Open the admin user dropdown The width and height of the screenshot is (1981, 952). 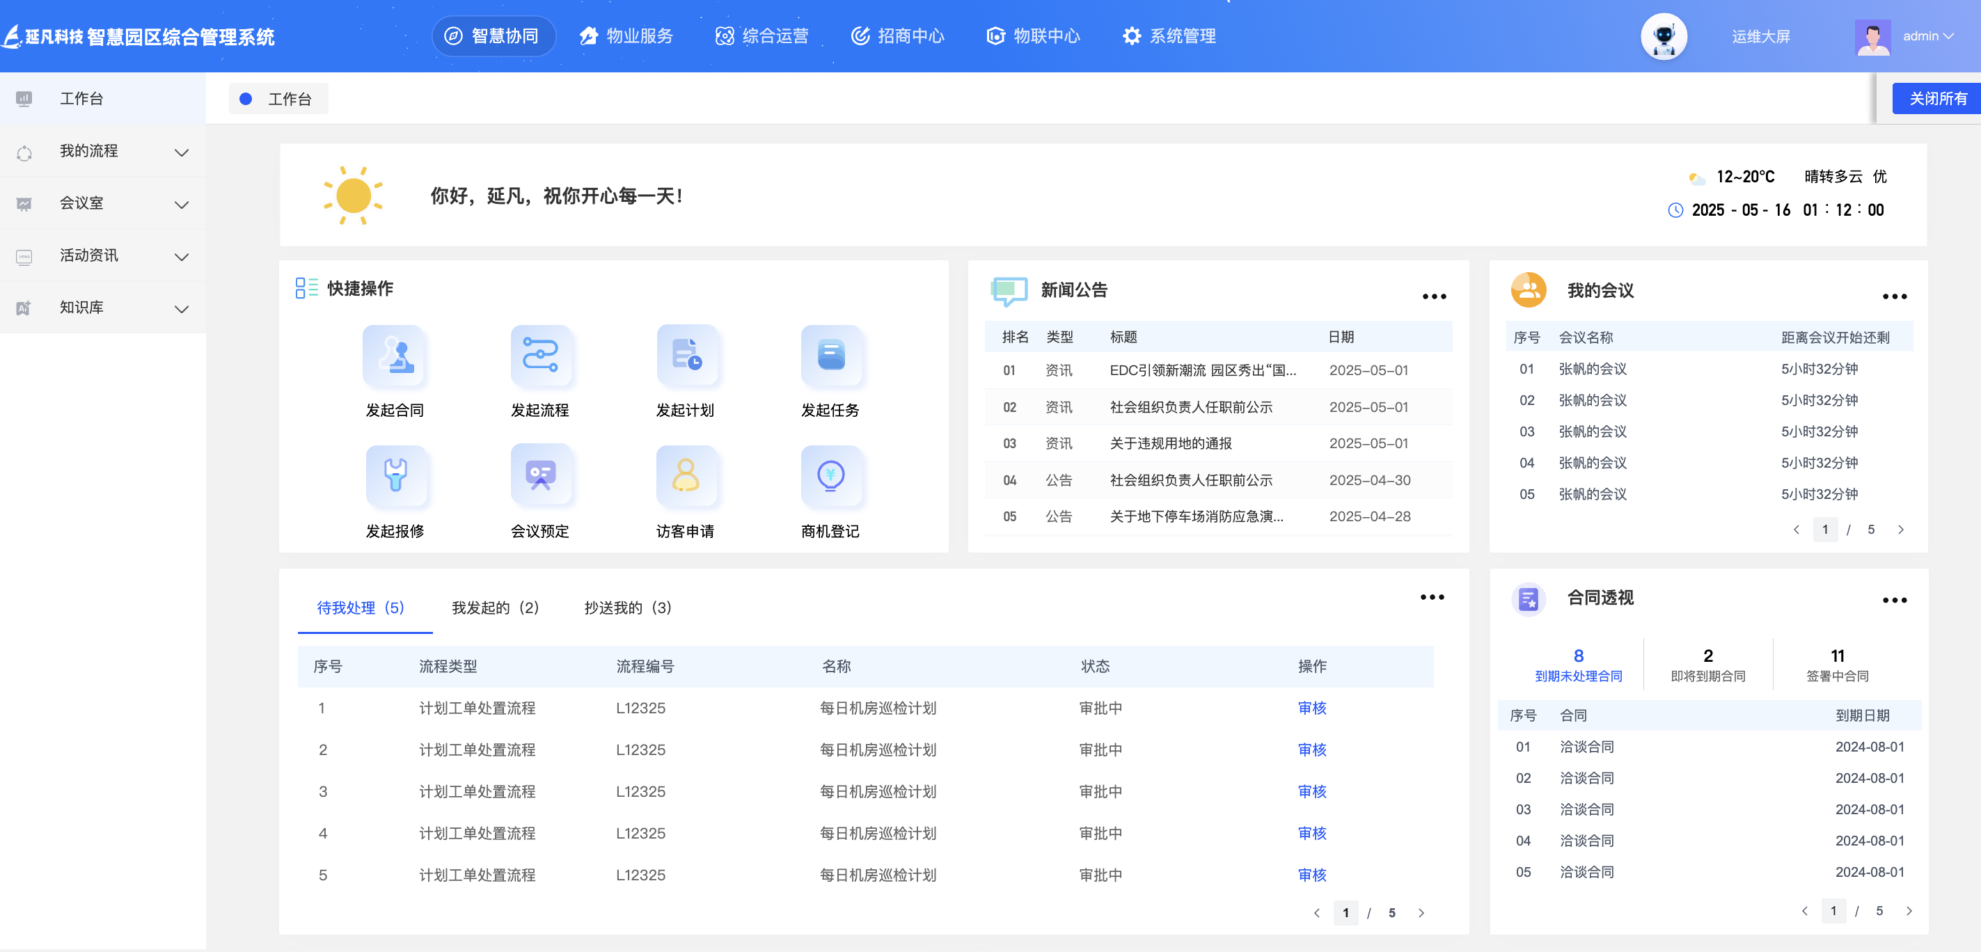click(1927, 36)
